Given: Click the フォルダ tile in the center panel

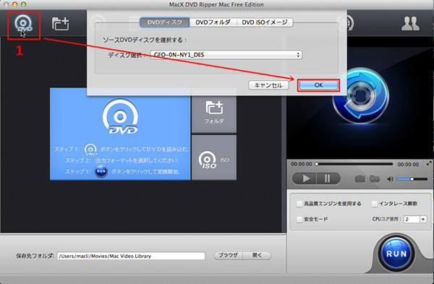Looking at the screenshot, I should (214, 111).
